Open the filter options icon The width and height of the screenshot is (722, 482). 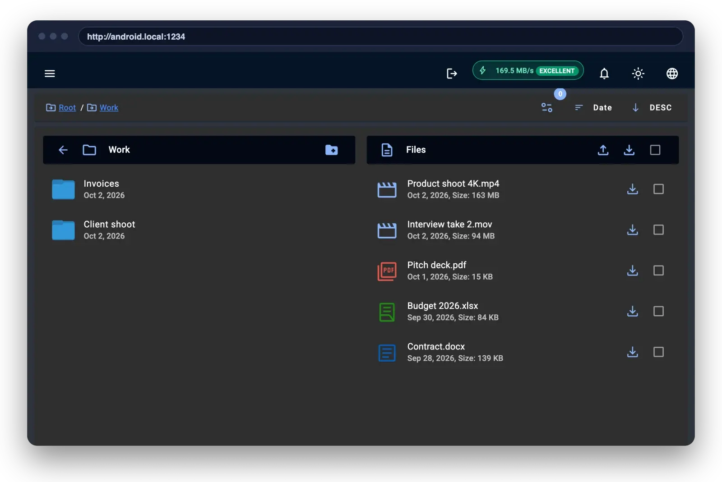pos(547,107)
